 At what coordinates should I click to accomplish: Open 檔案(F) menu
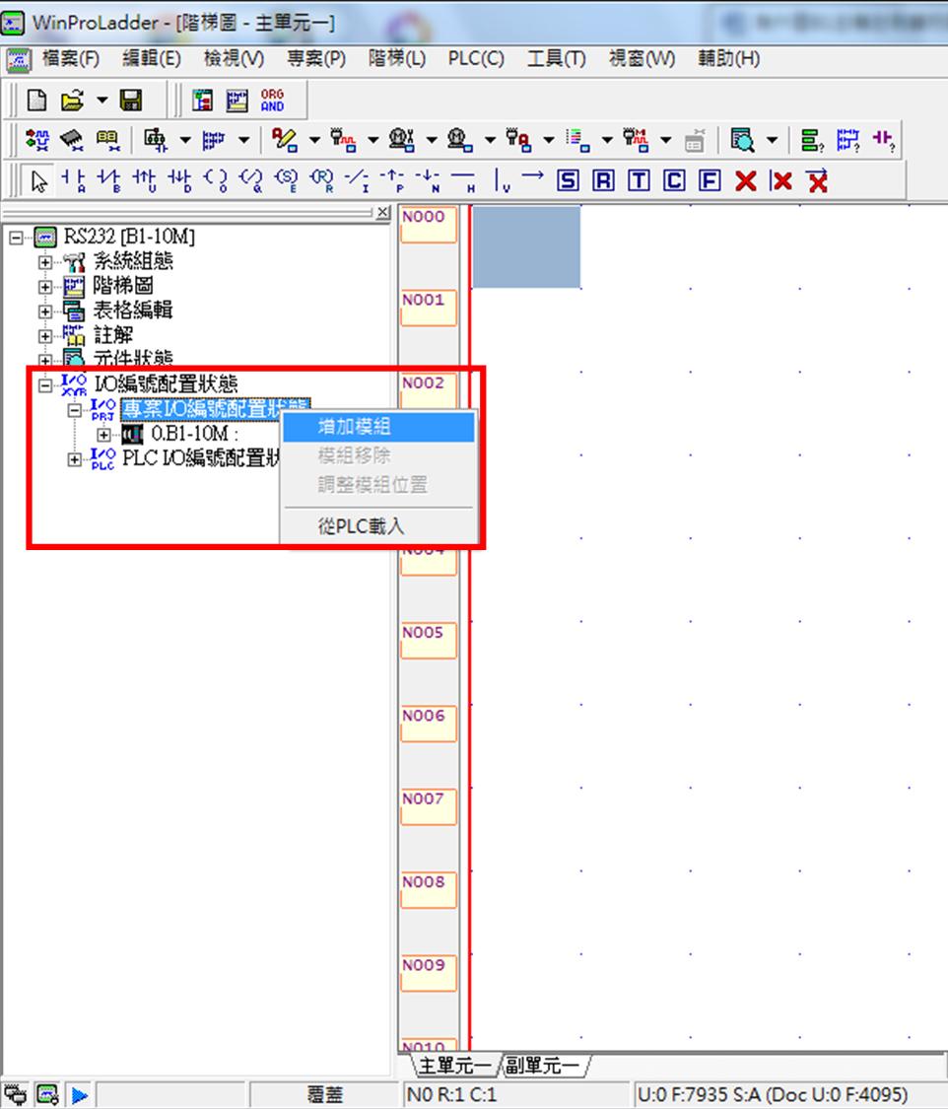(70, 59)
